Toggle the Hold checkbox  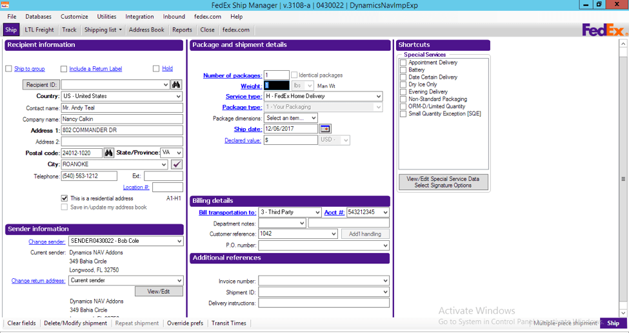pyautogui.click(x=156, y=68)
